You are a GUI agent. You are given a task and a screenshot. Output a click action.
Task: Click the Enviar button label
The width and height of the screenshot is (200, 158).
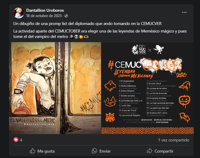coord(105,151)
